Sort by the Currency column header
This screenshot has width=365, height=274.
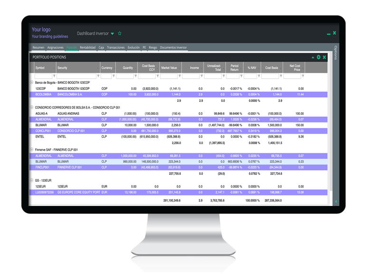pyautogui.click(x=107, y=68)
